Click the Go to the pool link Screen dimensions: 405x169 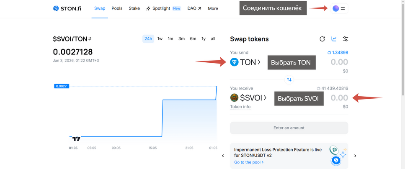click(249, 162)
